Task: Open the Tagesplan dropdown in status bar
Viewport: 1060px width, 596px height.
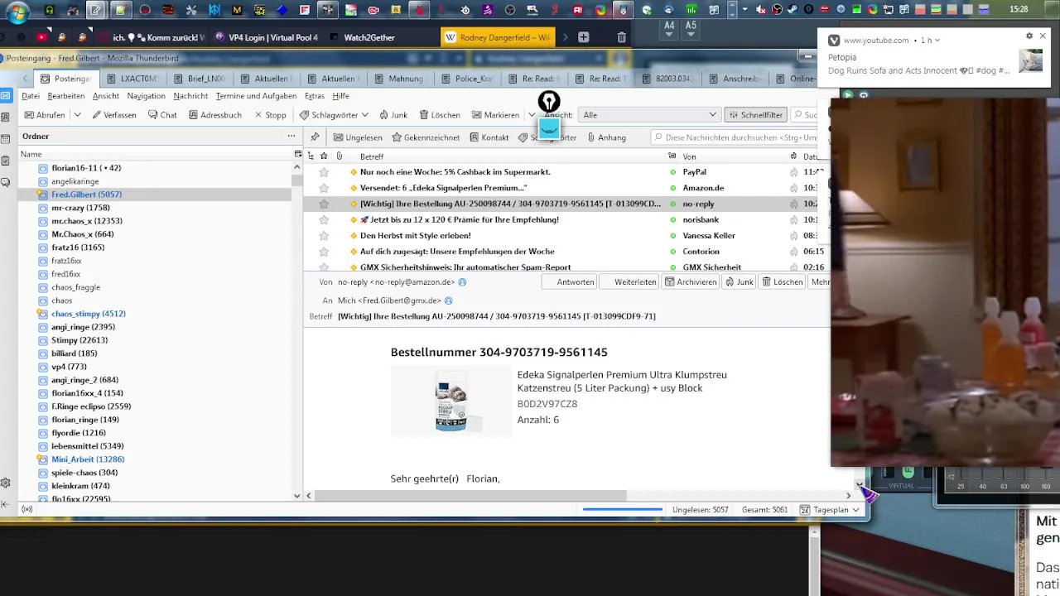Action: [x=830, y=510]
